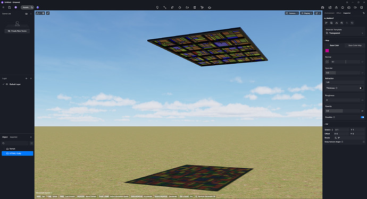
Task: Click the brush scatter tool in top toolbar
Action: pos(187,7)
